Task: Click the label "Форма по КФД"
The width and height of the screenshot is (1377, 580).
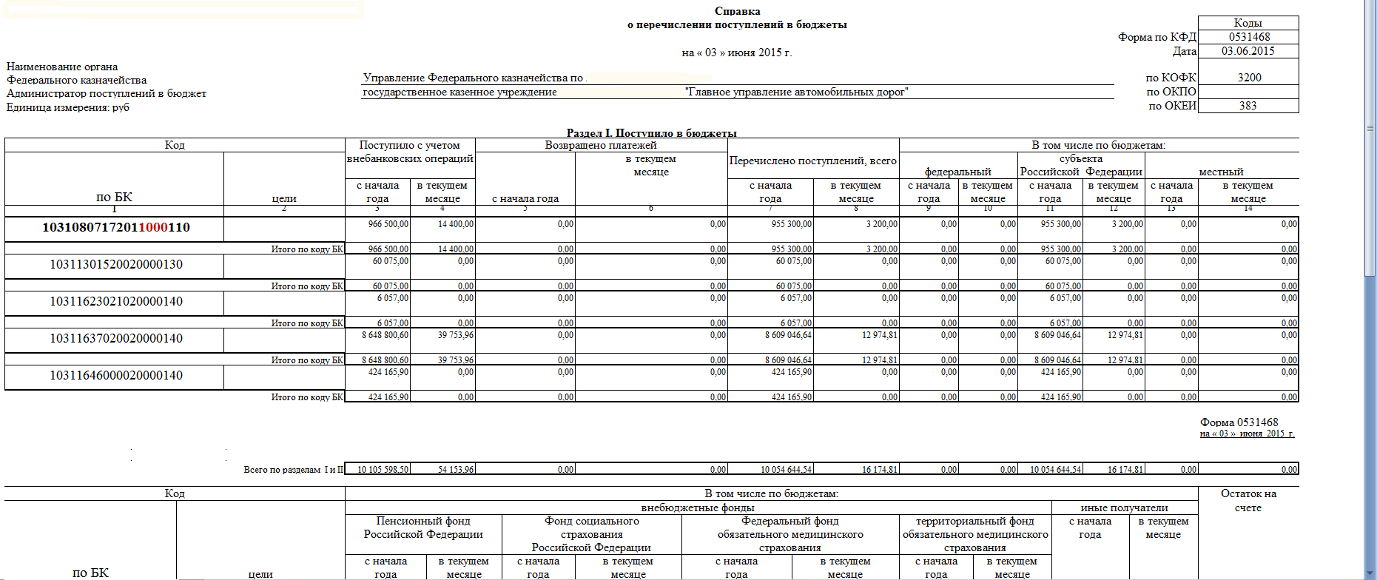Action: pos(1157,37)
